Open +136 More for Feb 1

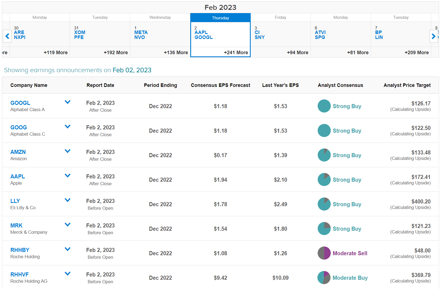(176, 53)
